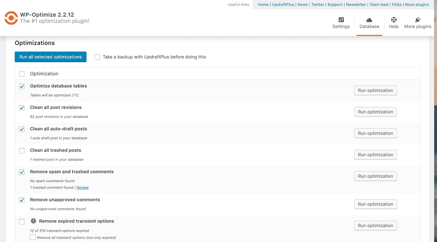The width and height of the screenshot is (437, 242).
Task: Enable the Clean all trashed posts checkbox
Action: (21, 150)
